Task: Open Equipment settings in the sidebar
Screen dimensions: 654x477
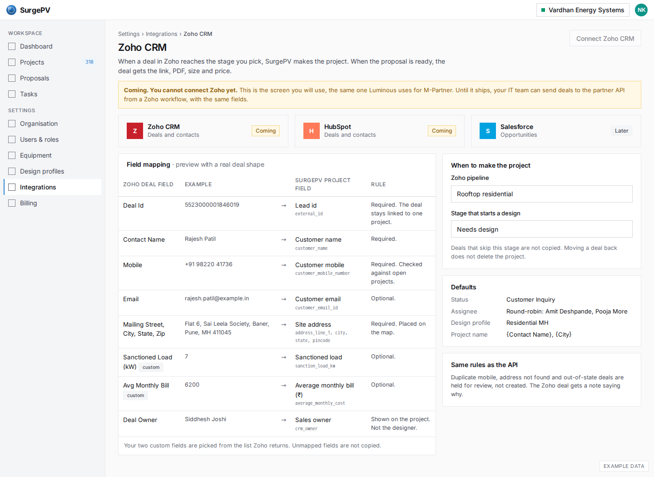Action: point(52,155)
